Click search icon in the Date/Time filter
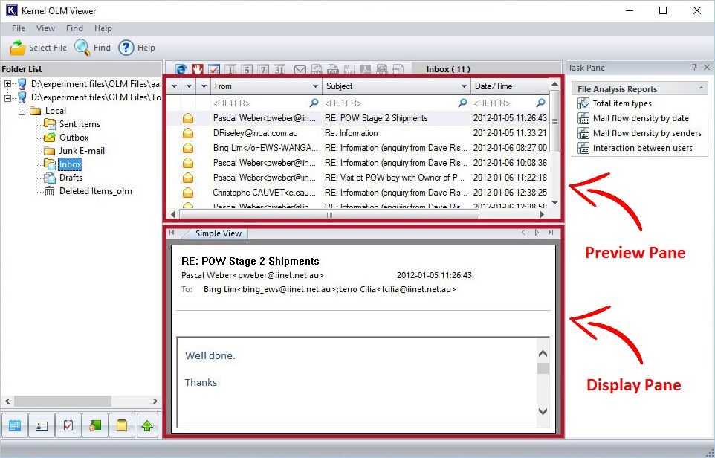Viewport: 715px width, 458px height. coord(541,103)
